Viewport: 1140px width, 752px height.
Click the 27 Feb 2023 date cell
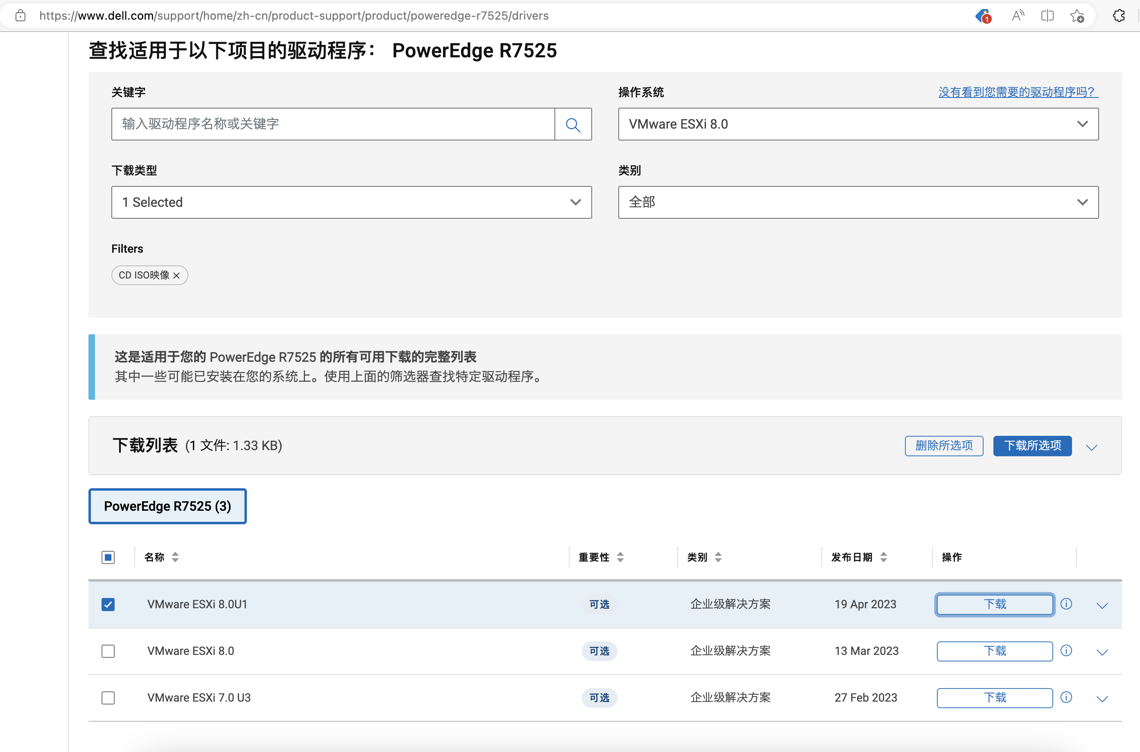click(866, 698)
